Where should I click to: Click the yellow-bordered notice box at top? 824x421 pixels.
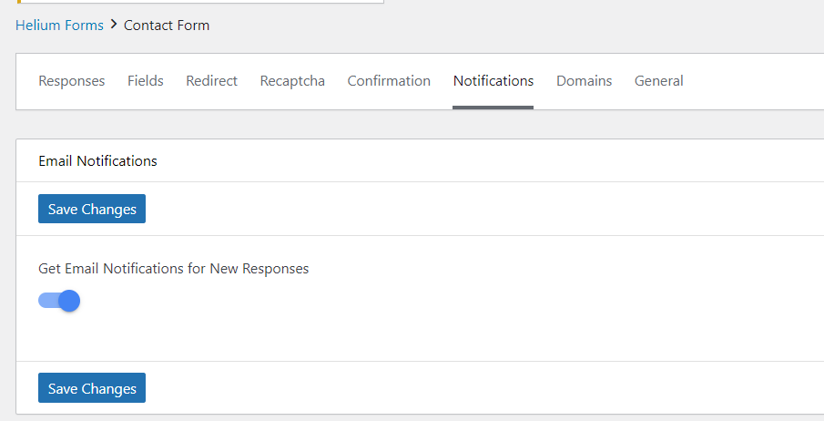coord(200,2)
